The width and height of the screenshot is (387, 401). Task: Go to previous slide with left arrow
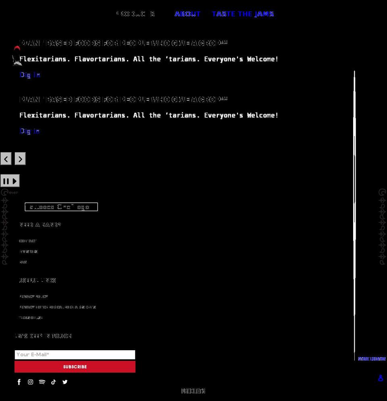(x=6, y=158)
